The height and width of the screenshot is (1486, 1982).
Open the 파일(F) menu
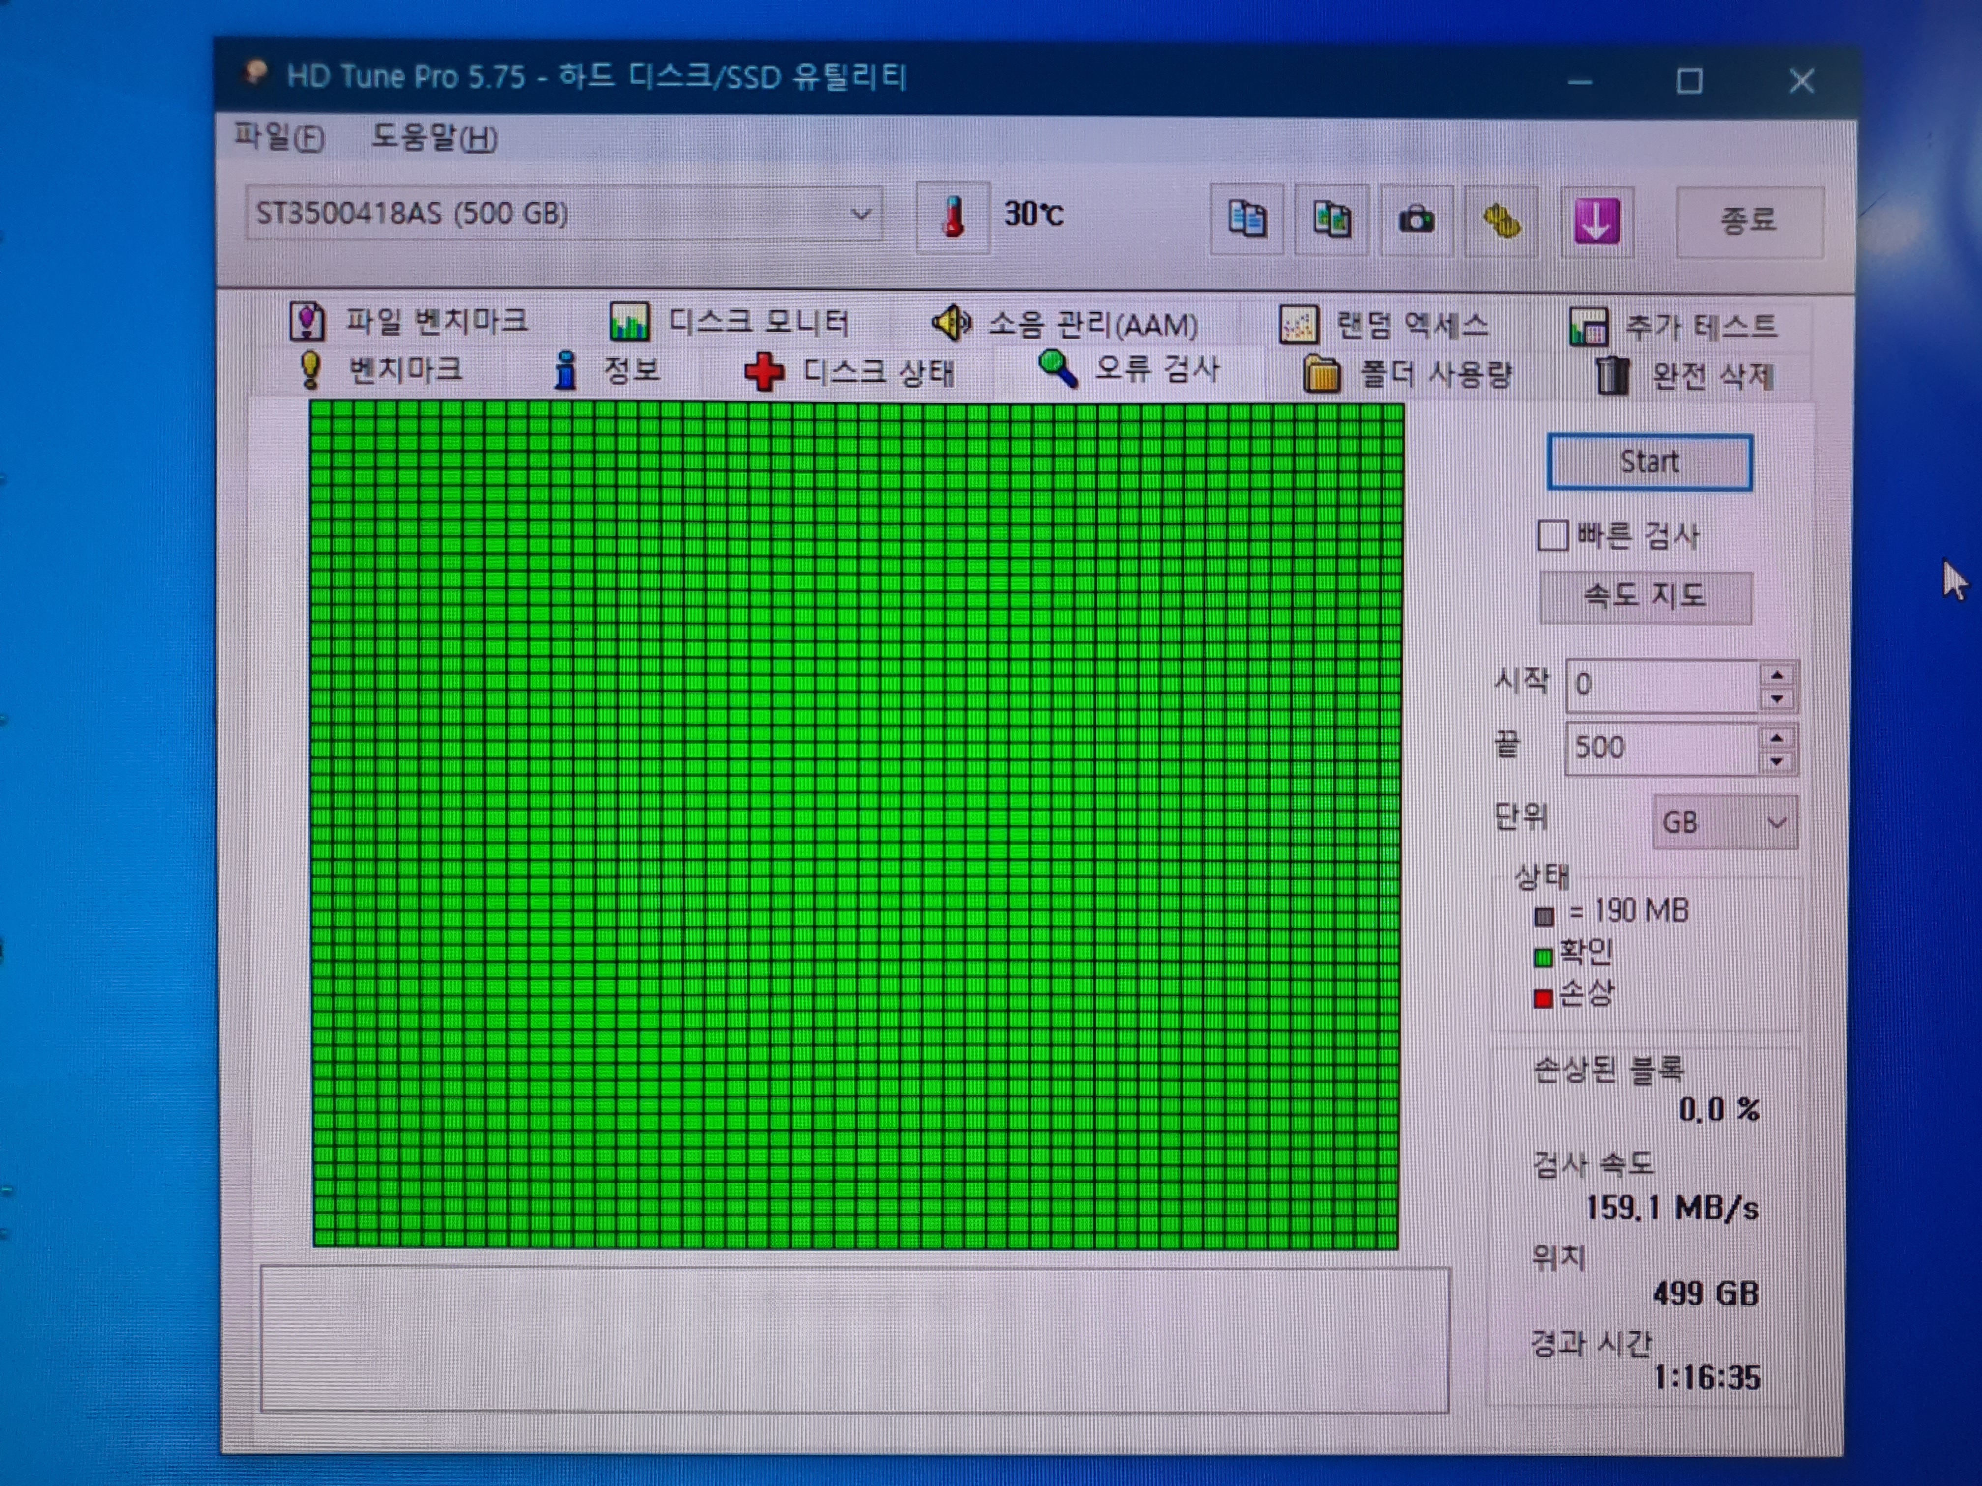point(279,137)
